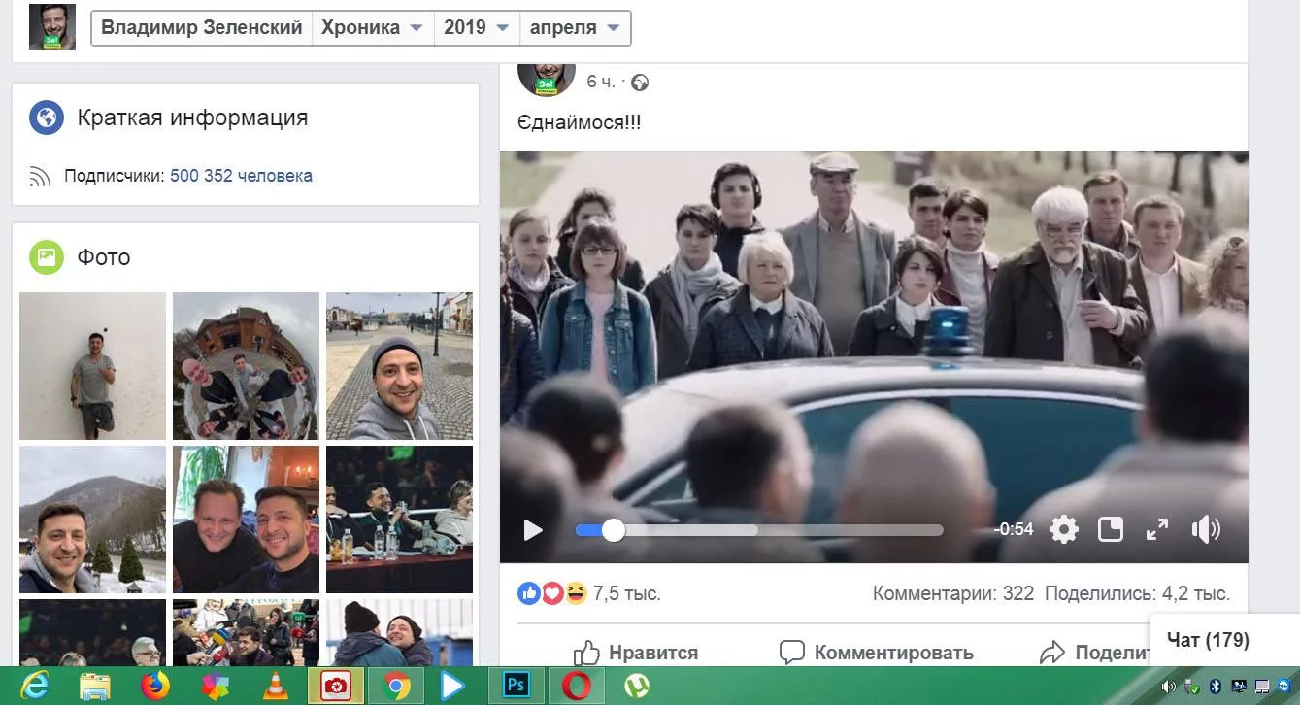
Task: Open uTorrent from taskbar
Action: click(637, 687)
